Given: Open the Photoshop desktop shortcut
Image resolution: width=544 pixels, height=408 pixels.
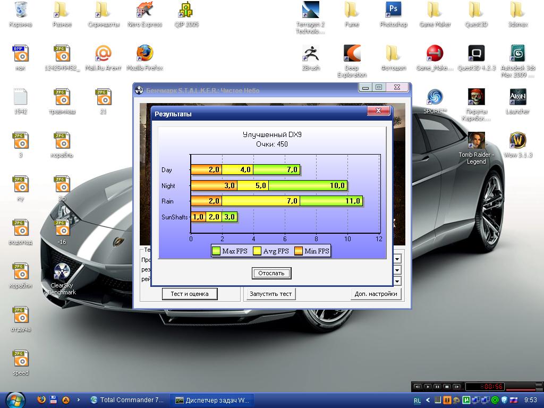Looking at the screenshot, I should tap(393, 11).
